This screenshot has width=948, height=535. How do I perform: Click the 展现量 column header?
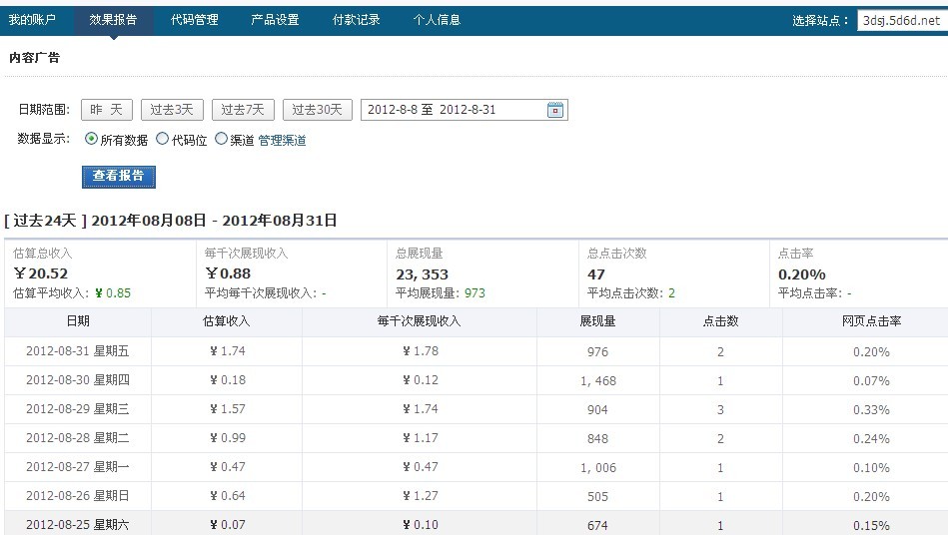(x=597, y=321)
